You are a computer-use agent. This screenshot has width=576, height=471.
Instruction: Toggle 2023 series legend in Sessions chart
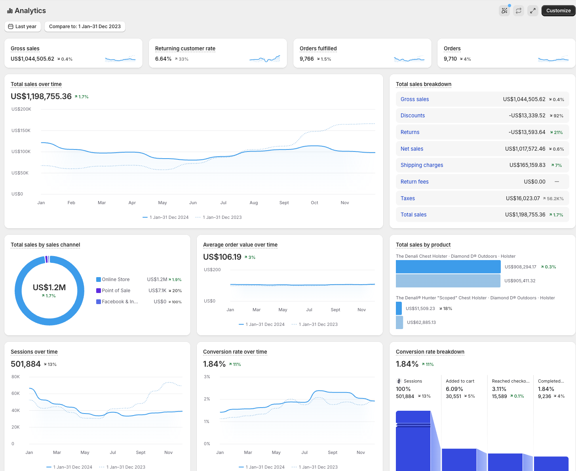(x=122, y=467)
